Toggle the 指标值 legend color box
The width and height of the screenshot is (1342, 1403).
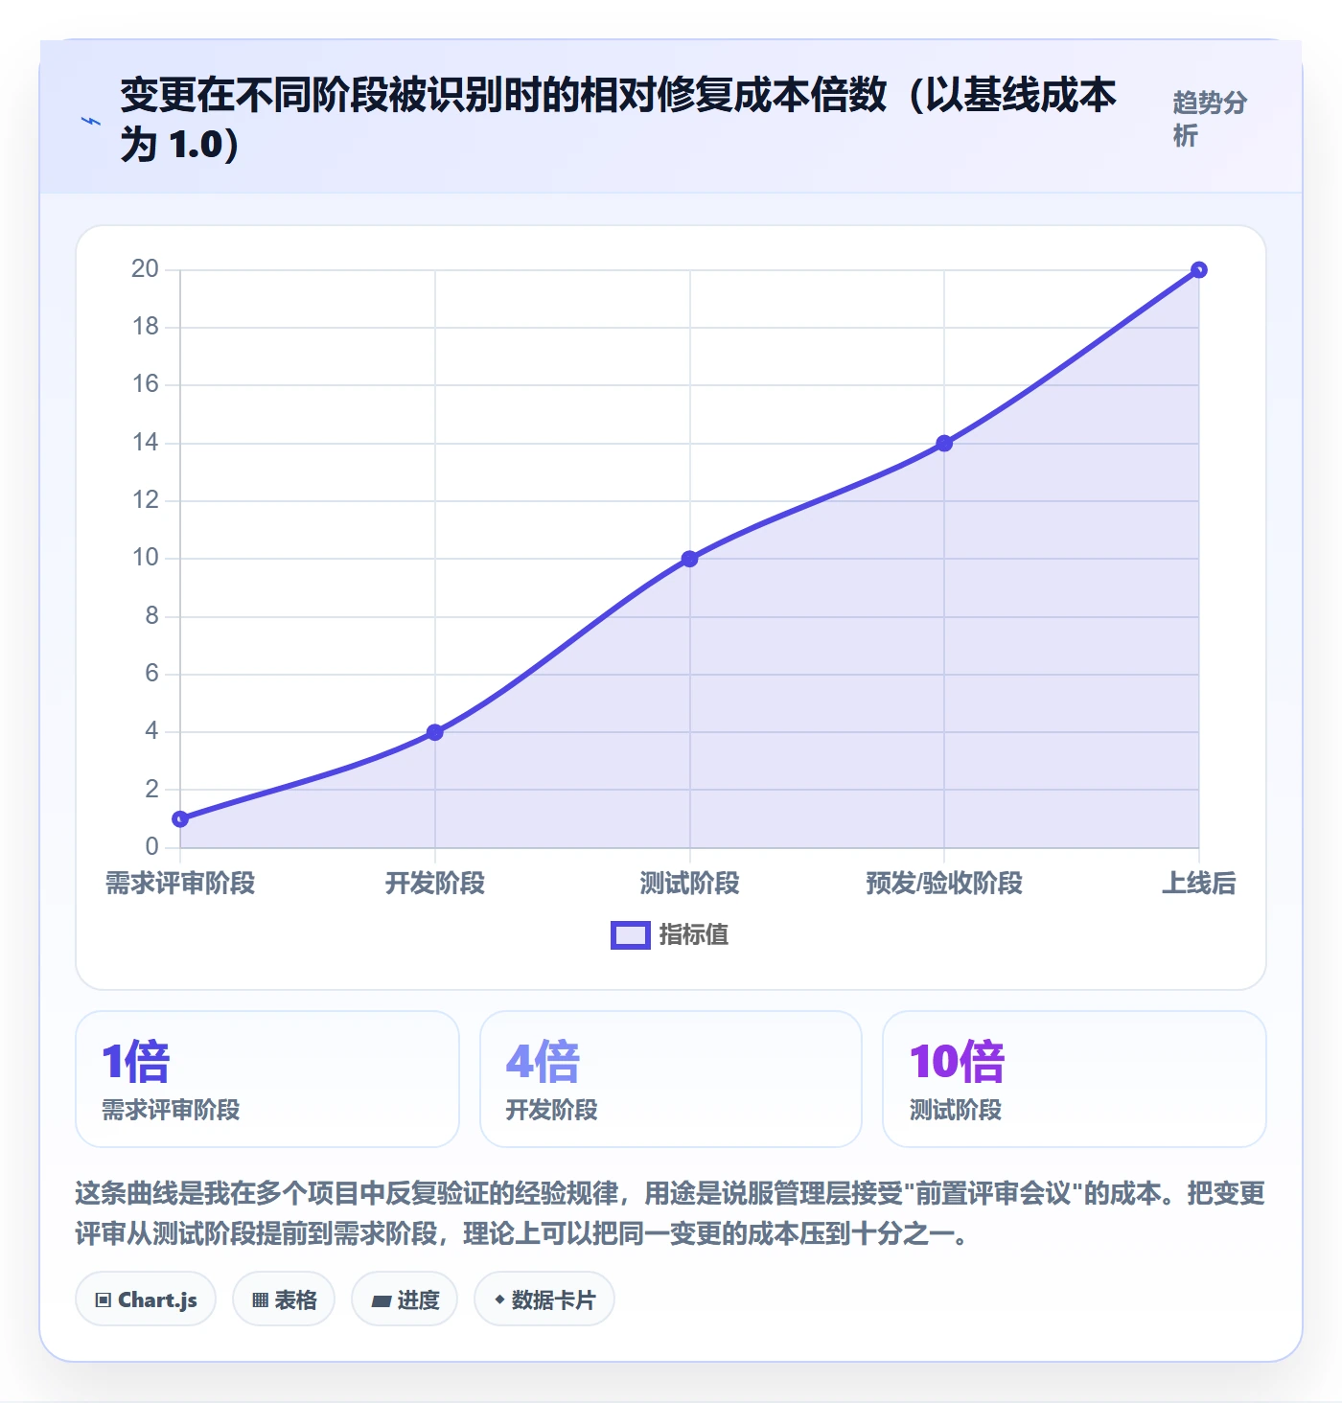631,935
